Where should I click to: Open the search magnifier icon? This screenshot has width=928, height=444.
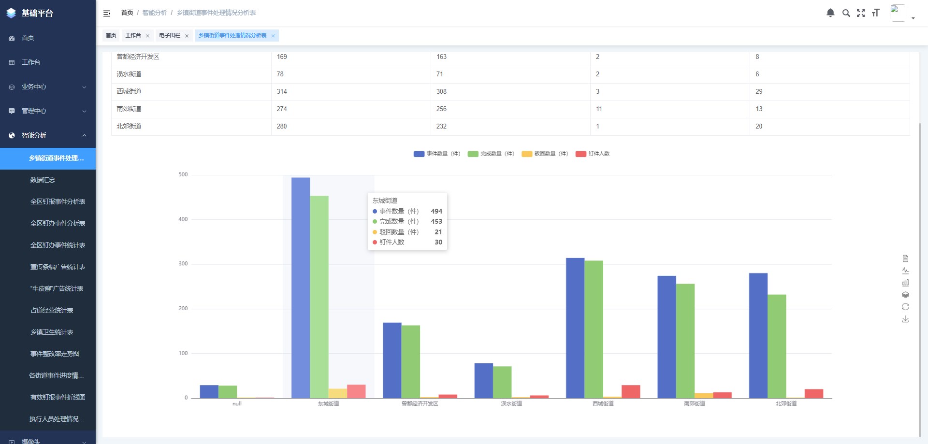tap(846, 13)
